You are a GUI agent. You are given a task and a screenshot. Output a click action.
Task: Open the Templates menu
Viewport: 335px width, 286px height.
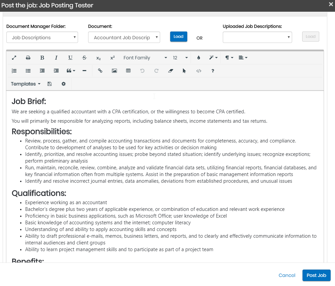coord(25,84)
